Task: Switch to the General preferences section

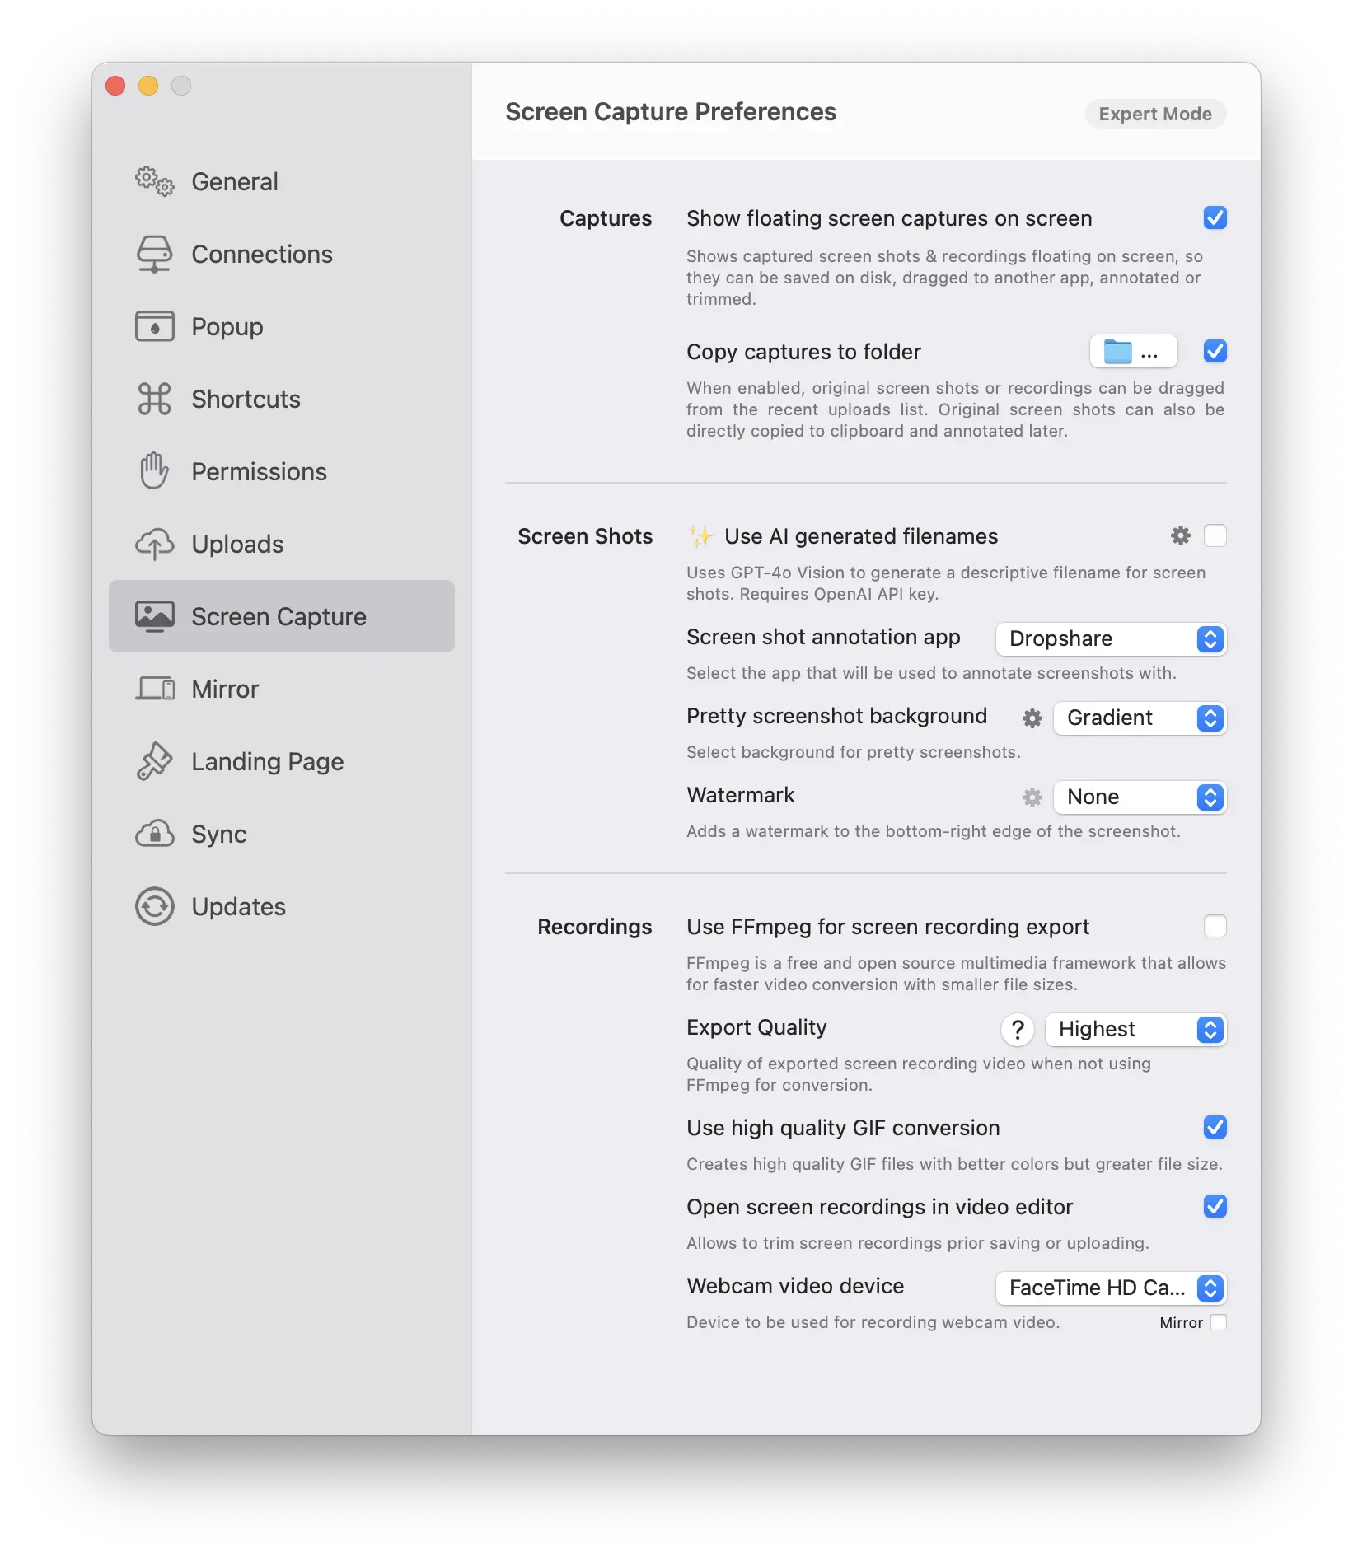Action: 234,182
